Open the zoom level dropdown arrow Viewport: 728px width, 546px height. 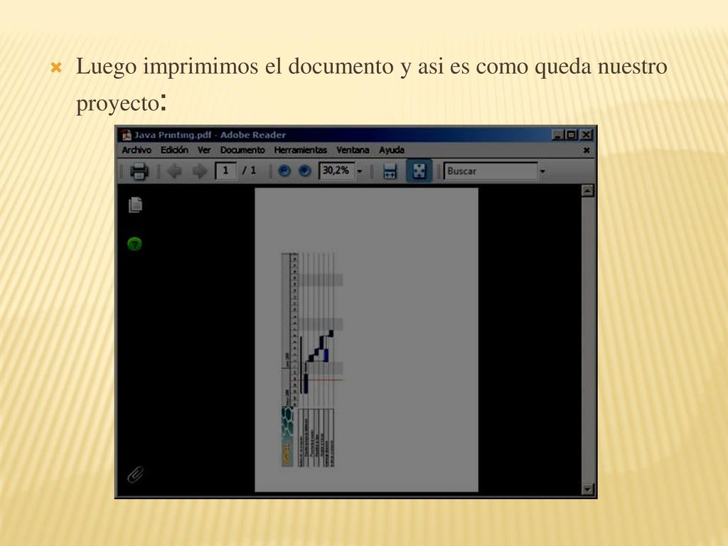point(360,171)
